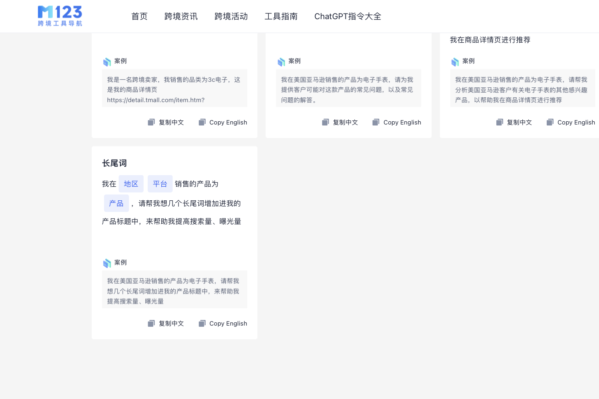The image size is (599, 399).
Task: Open the tmall detail page link in first example
Action: [155, 100]
